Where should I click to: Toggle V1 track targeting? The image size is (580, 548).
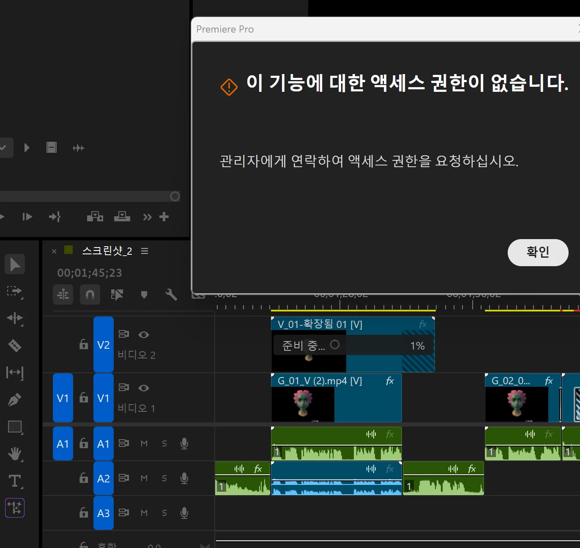tap(104, 398)
